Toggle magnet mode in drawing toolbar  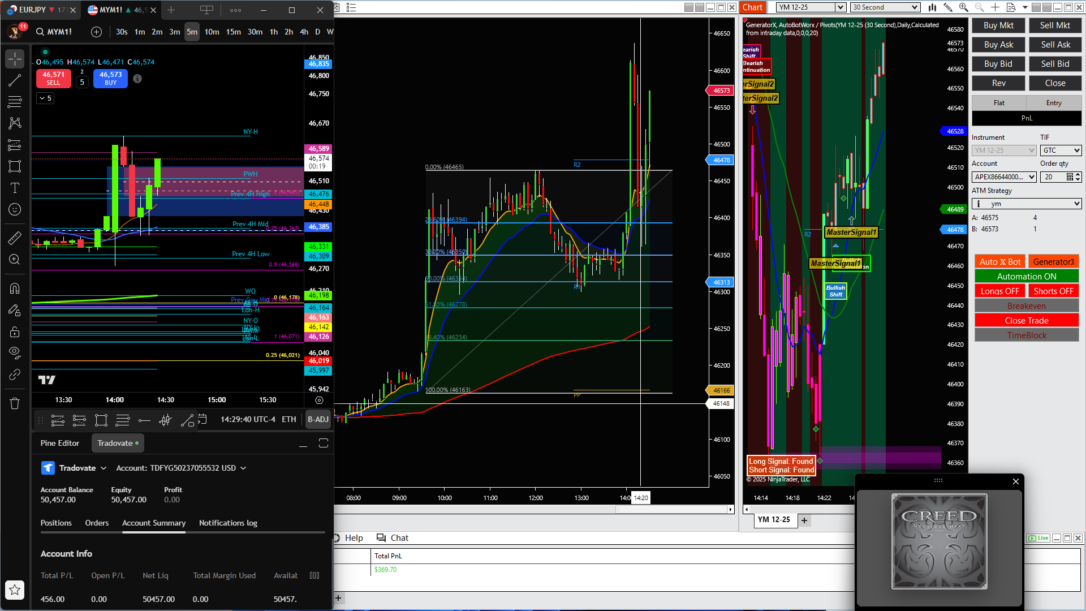[x=15, y=289]
